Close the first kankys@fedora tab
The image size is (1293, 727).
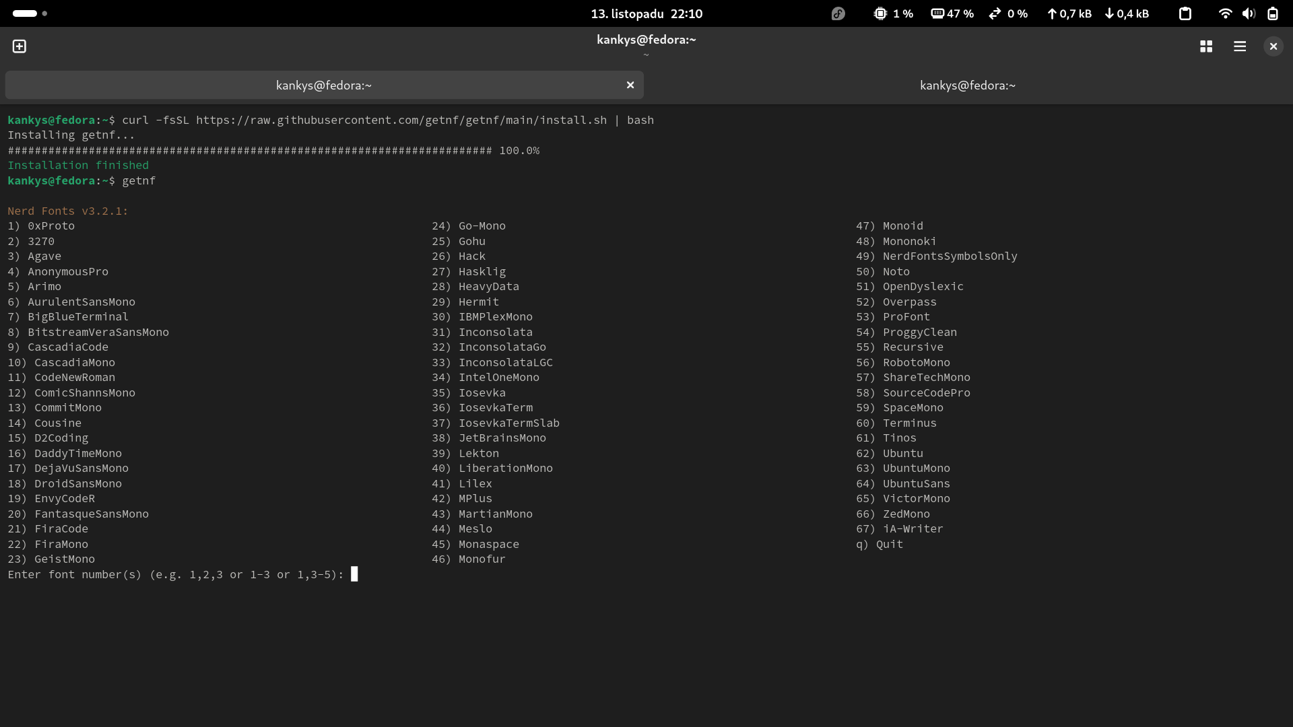630,85
